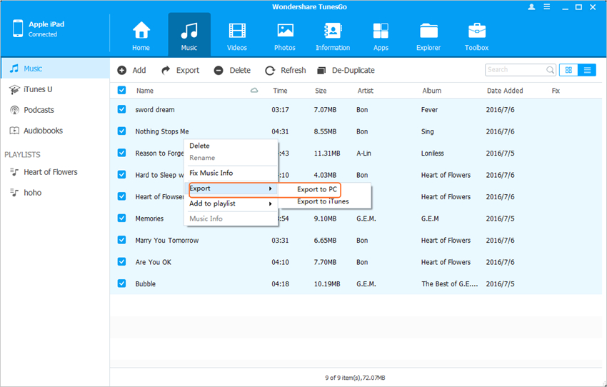Expand the Export submenu in context menu
This screenshot has width=607, height=387.
(231, 189)
